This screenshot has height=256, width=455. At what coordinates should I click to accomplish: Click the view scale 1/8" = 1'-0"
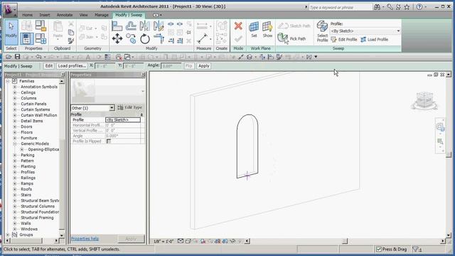coord(164,241)
